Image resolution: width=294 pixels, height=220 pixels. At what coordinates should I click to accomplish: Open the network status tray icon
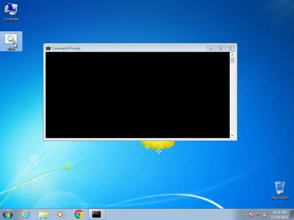pos(258,215)
